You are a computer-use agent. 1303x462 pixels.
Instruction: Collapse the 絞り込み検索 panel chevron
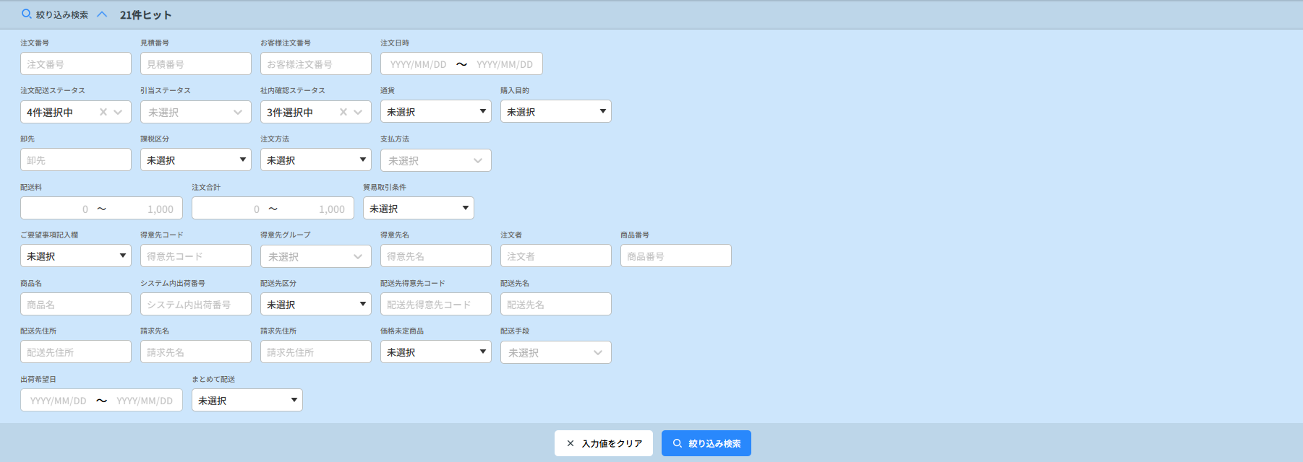(x=102, y=14)
